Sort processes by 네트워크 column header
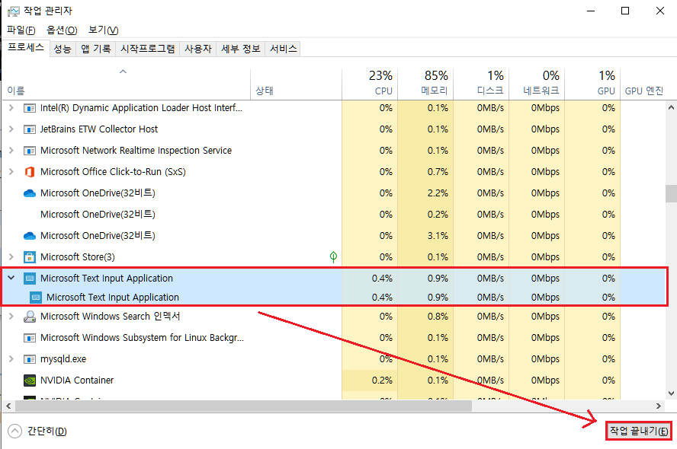This screenshot has width=677, height=449. click(x=537, y=84)
